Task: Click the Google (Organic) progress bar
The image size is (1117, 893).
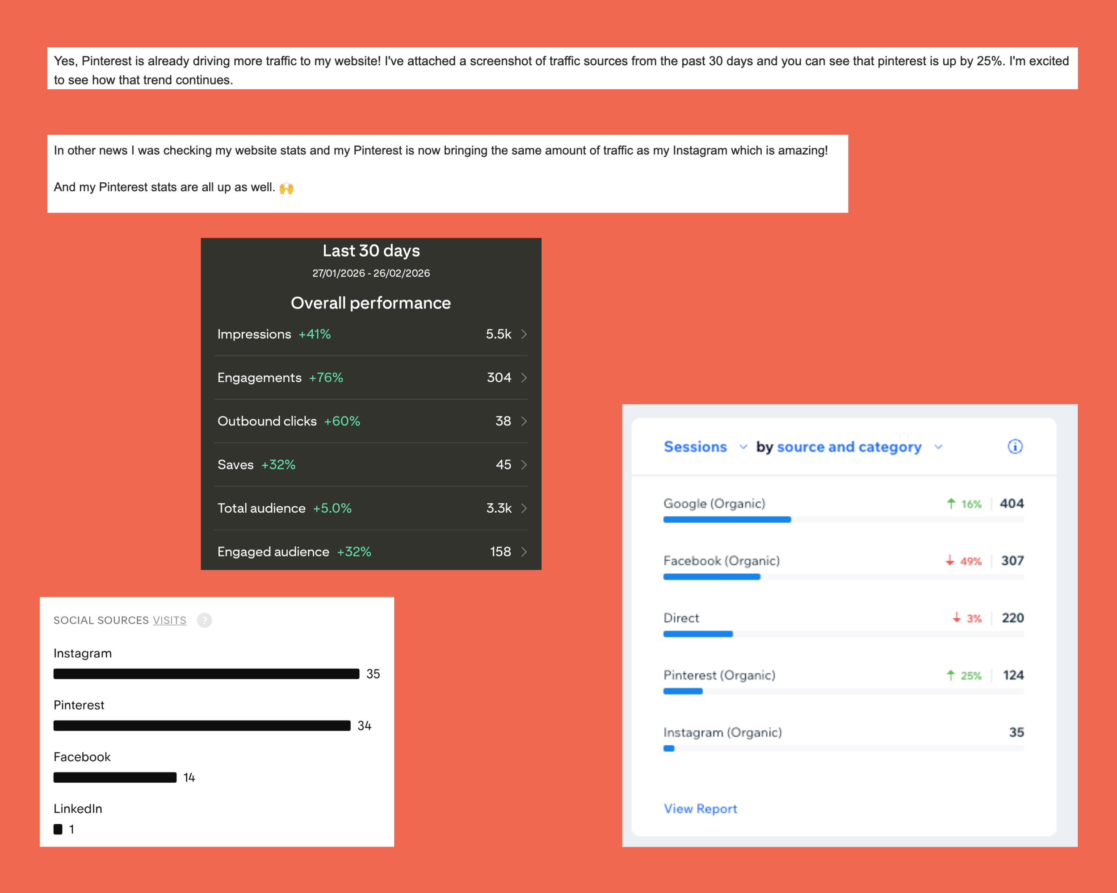Action: (x=844, y=520)
